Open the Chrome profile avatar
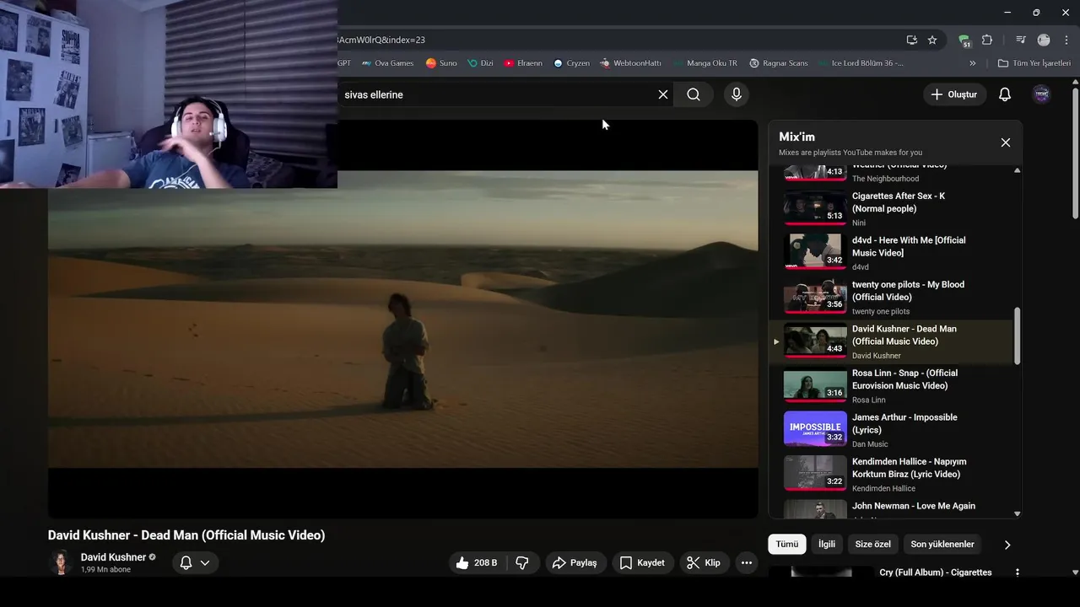The image size is (1080, 607). pyautogui.click(x=1044, y=40)
